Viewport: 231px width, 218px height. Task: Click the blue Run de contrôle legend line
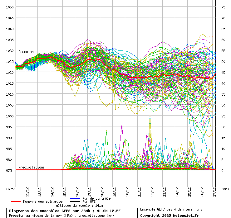coord(75,198)
